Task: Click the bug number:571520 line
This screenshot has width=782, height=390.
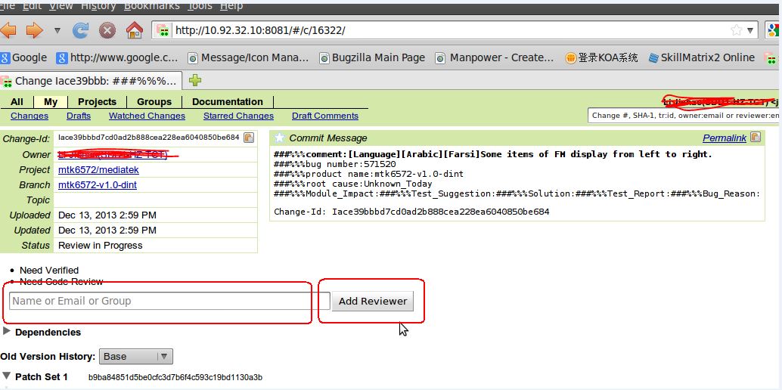Action: [334, 164]
